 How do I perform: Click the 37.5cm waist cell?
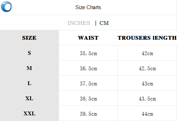pos(88,84)
